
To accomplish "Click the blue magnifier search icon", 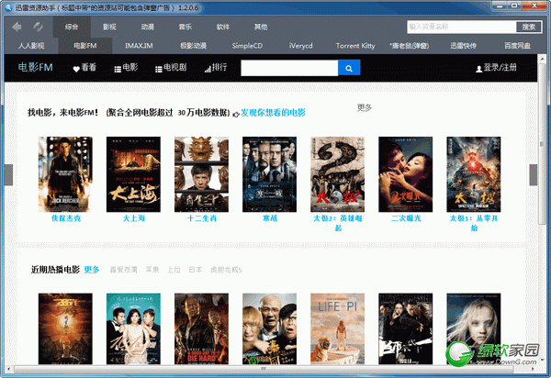I will click(x=349, y=68).
